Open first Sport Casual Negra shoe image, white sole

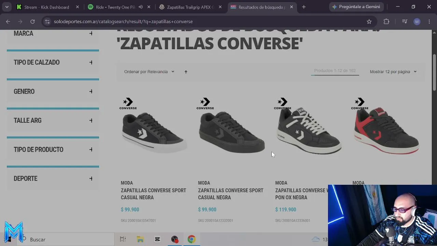click(154, 133)
